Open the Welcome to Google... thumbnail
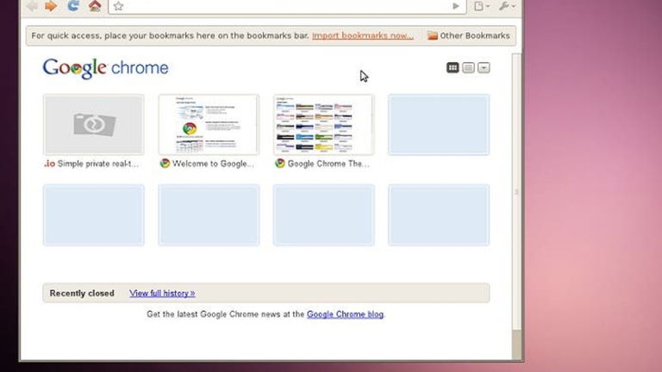662x372 pixels. [x=209, y=125]
